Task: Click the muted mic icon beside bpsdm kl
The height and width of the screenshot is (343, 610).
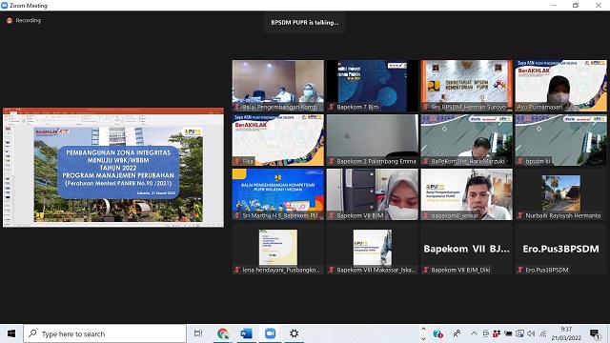Action: [x=520, y=161]
